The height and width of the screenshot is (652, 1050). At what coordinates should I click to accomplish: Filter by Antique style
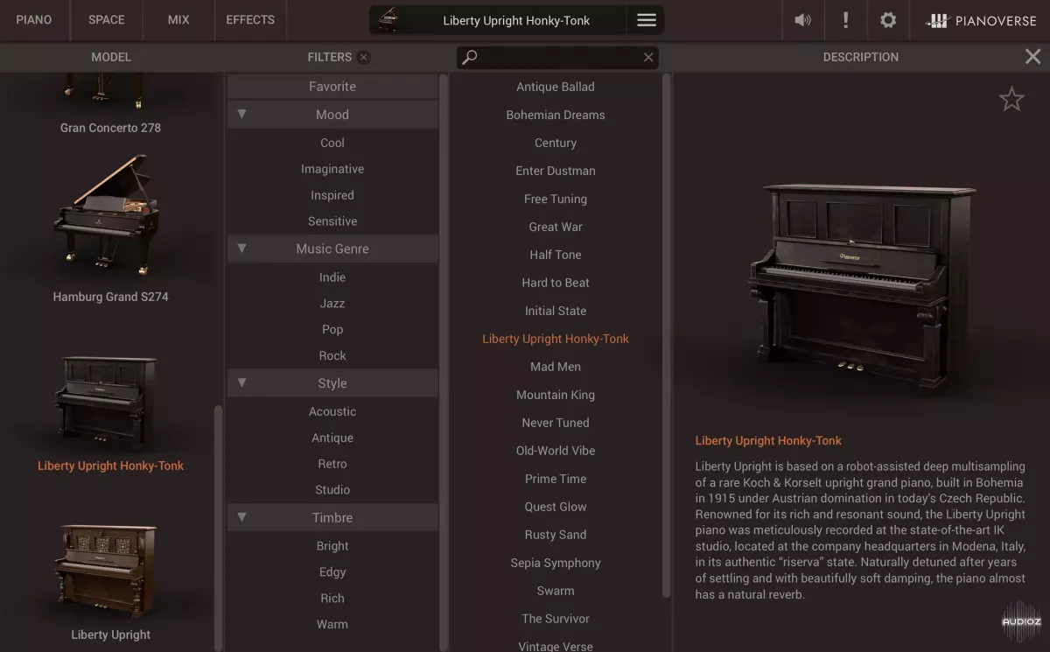click(x=332, y=438)
